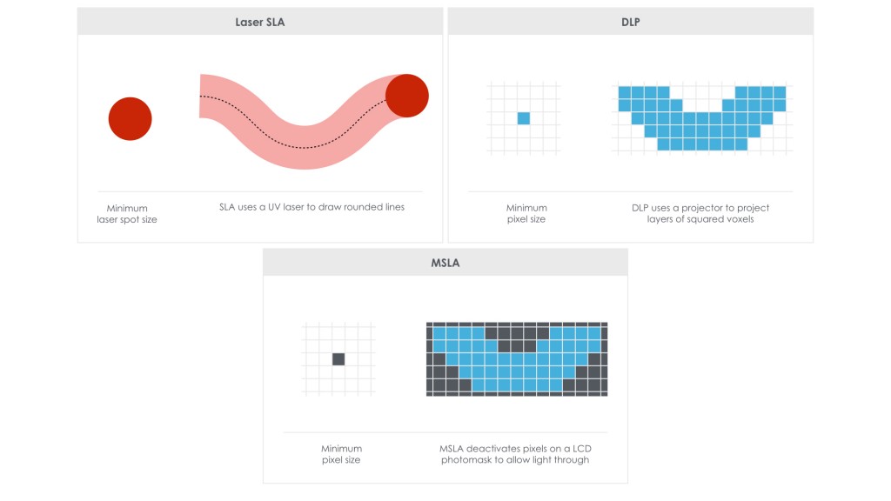Click dark masked pixels at MSLA diagram top
This screenshot has width=891, height=501.
[517, 338]
